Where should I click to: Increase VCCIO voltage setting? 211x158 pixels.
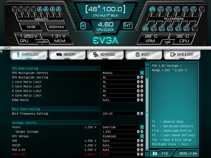point(138,145)
